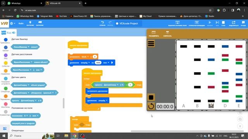Image resolution: width=248 pixels, height=139 pixels.
Task: Select the Магнит block category
Action: point(5,48)
